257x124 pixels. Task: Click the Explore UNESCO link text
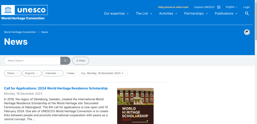204,7
